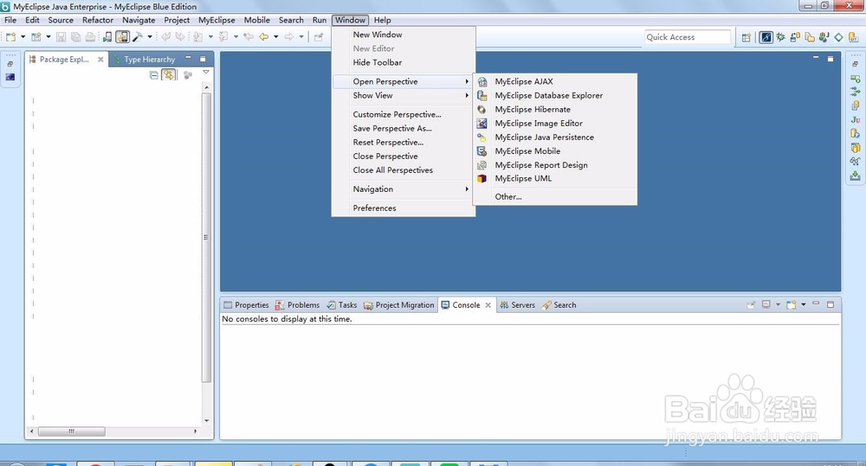Switch to the Problems tab
This screenshot has width=866, height=466.
tap(297, 305)
